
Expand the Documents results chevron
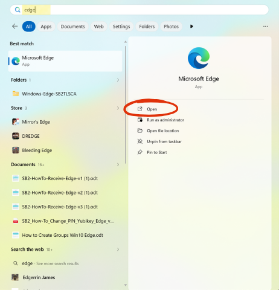(118, 164)
